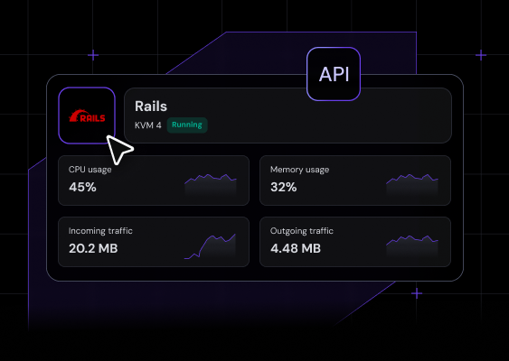View the Outgoing traffic sparkline chart

412,246
